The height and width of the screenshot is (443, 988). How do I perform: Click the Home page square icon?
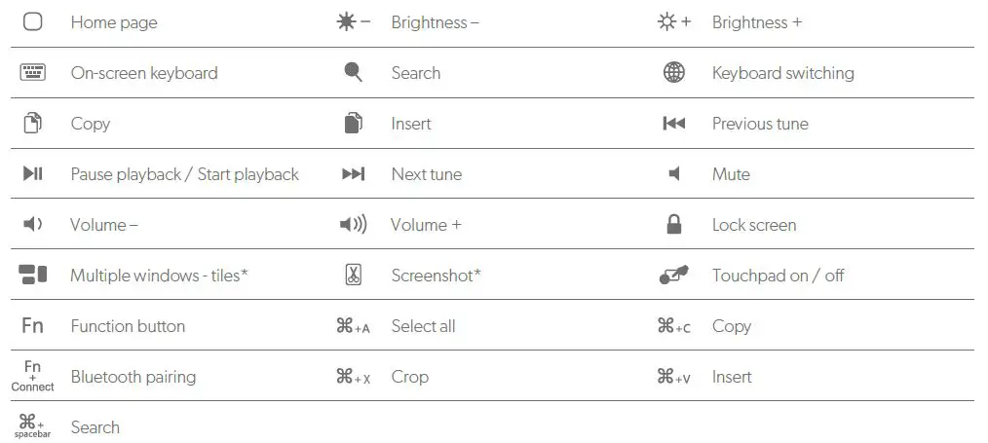[32, 21]
